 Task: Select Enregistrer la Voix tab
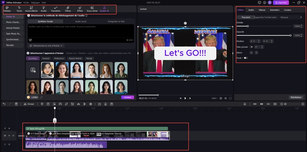[x=116, y=21]
